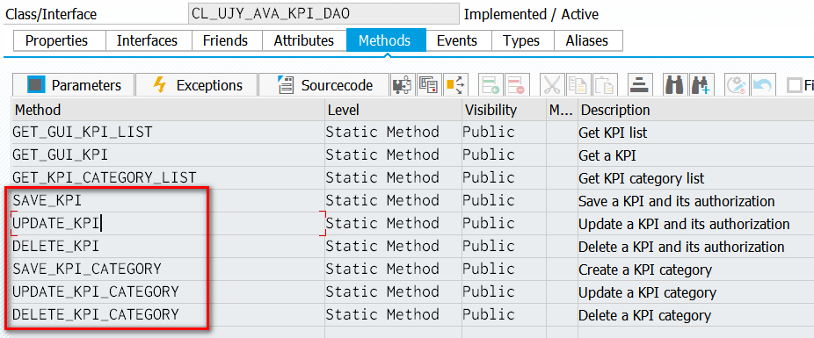
Task: Click the orange branching arrows icon
Action: tap(454, 85)
